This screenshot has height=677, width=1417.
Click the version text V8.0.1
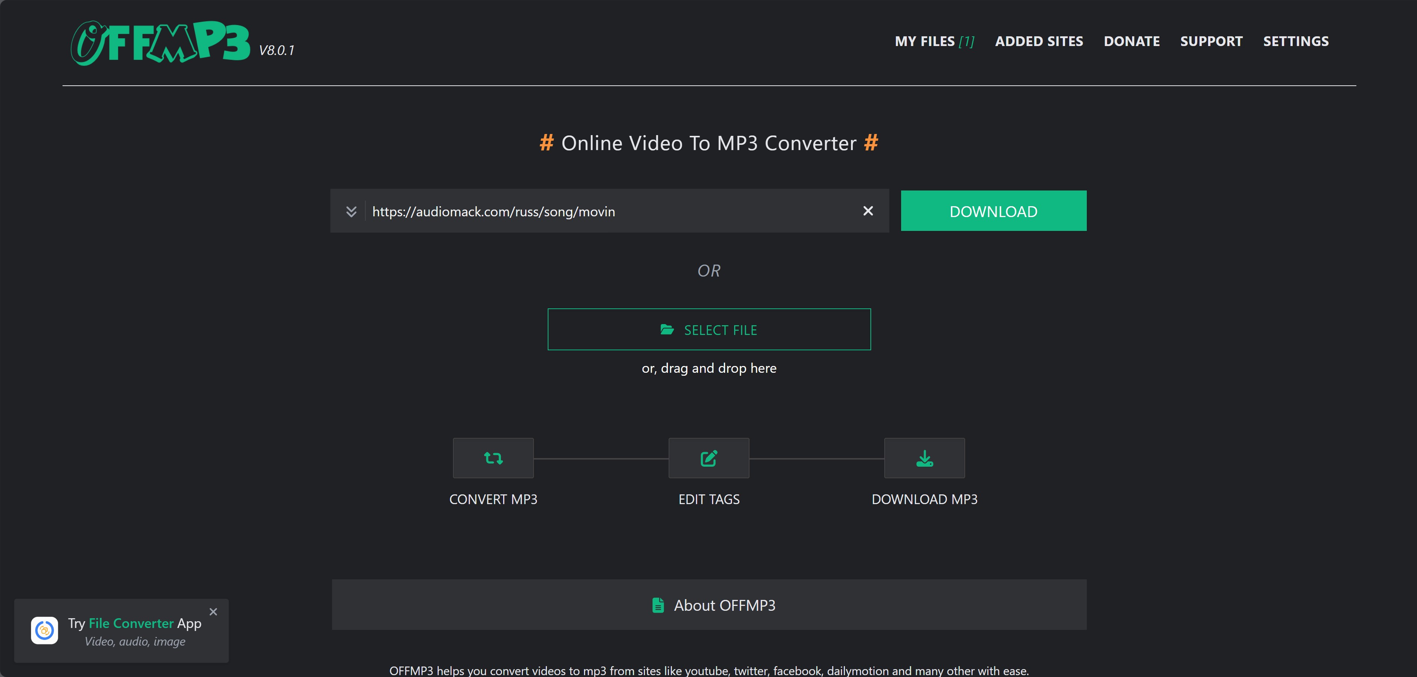point(277,51)
